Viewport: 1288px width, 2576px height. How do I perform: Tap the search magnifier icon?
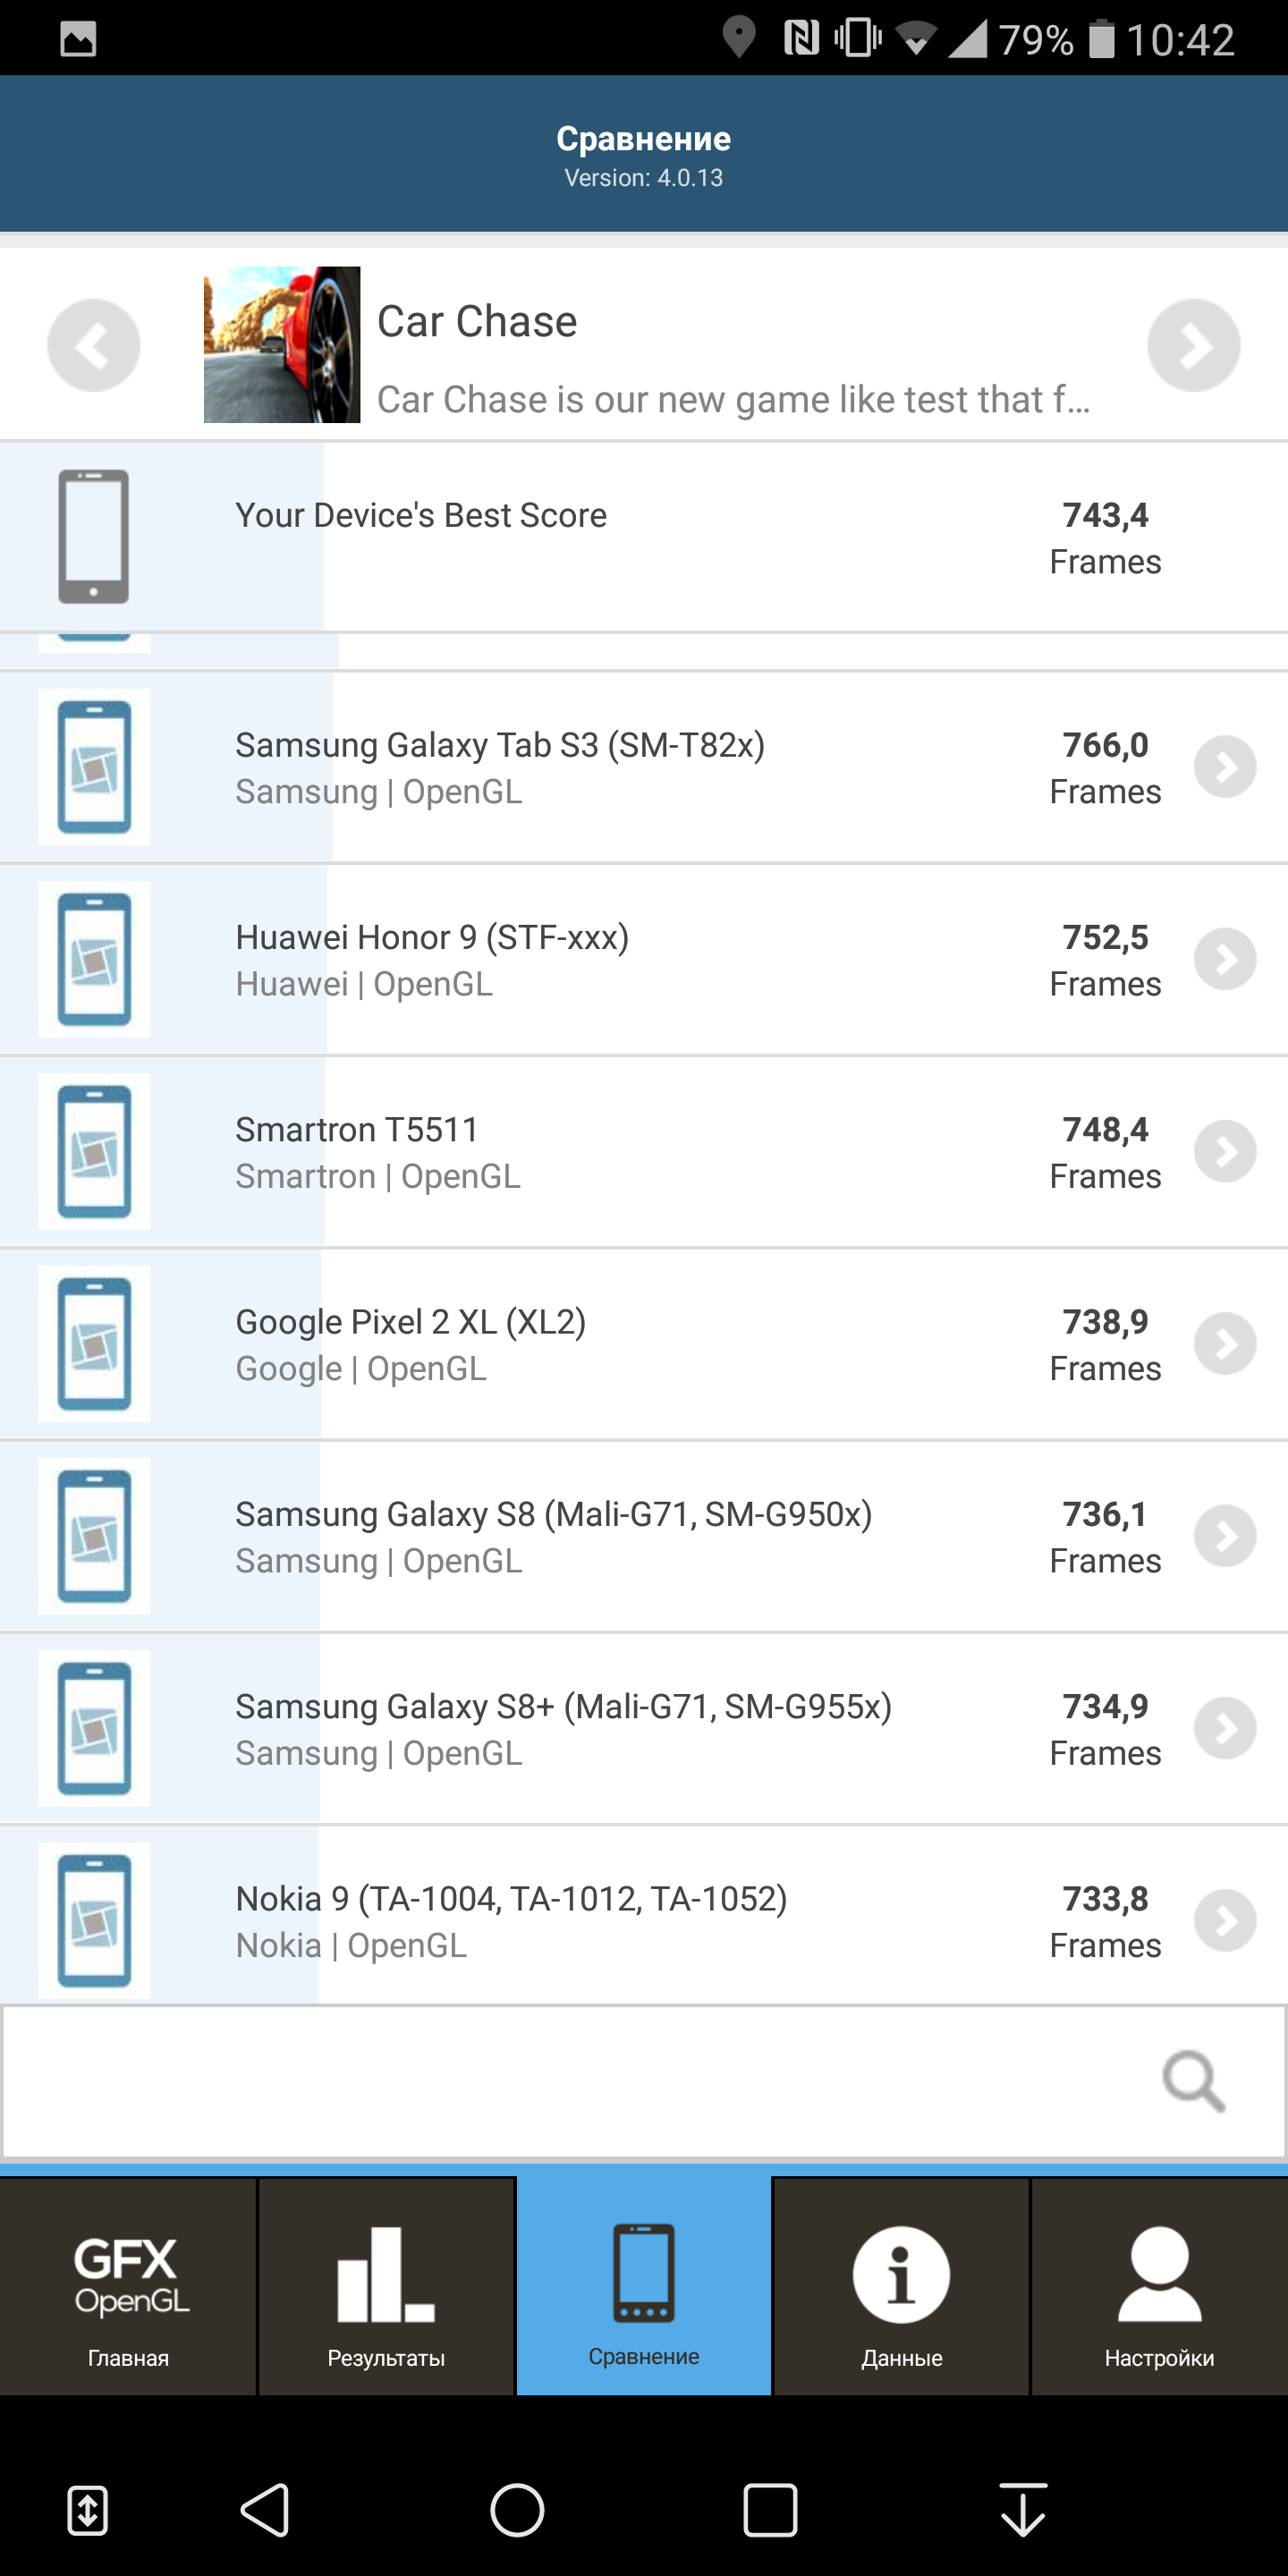tap(1193, 2081)
